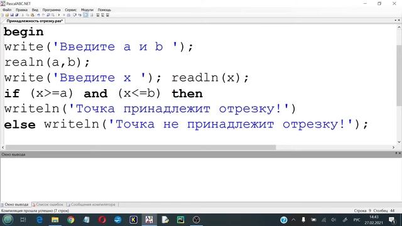Click the 'begin' keyword in code
The image size is (402, 226).
(24, 32)
